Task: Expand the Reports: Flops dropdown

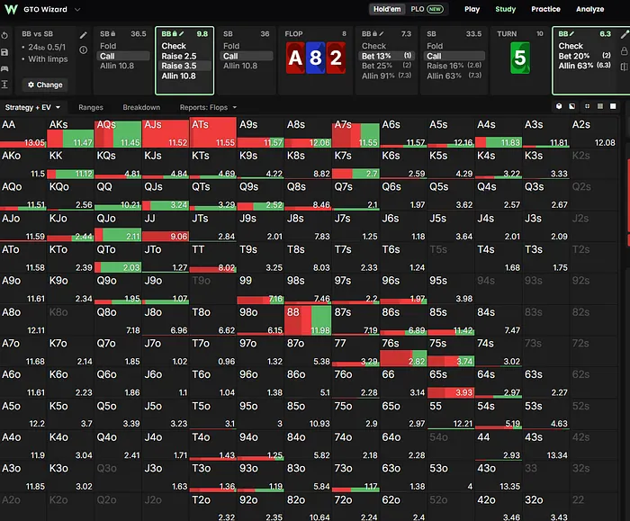Action: (x=208, y=107)
